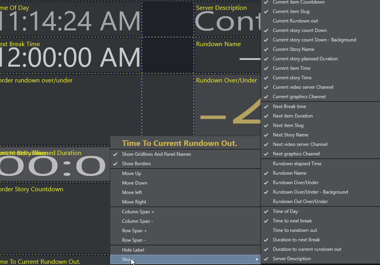Enable Current Rundown out panel
The height and width of the screenshot is (265, 380).
pyautogui.click(x=295, y=21)
